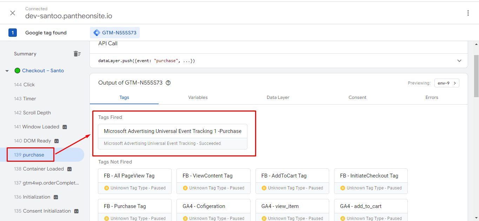Image resolution: width=479 pixels, height=221 pixels.
Task: Click the Tags Fired heading
Action: [x=110, y=117]
